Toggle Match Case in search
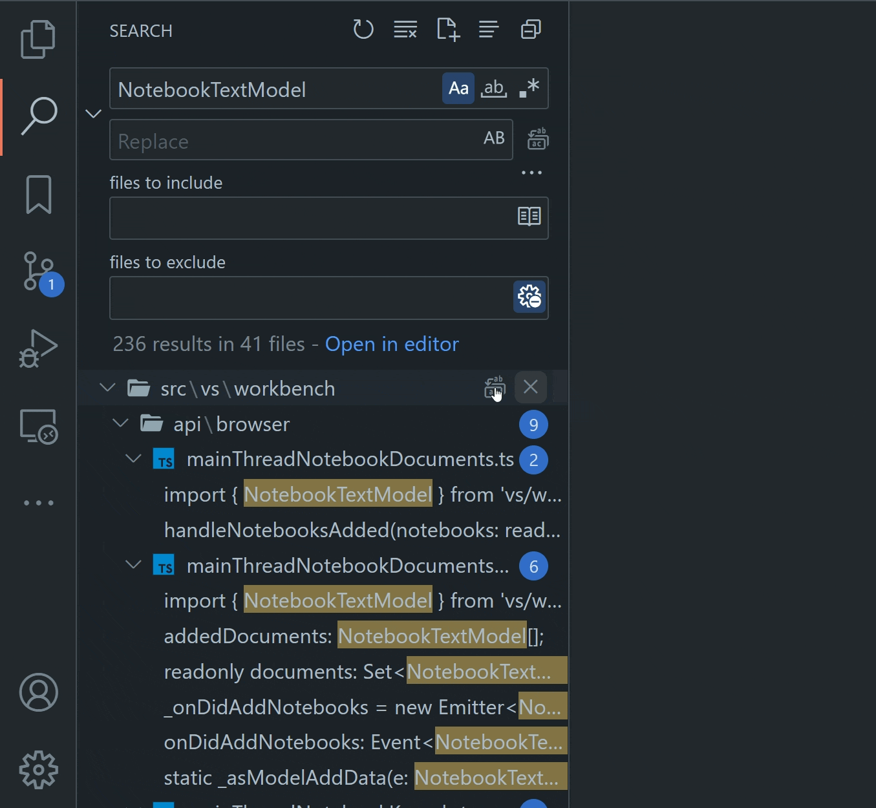 [x=458, y=88]
